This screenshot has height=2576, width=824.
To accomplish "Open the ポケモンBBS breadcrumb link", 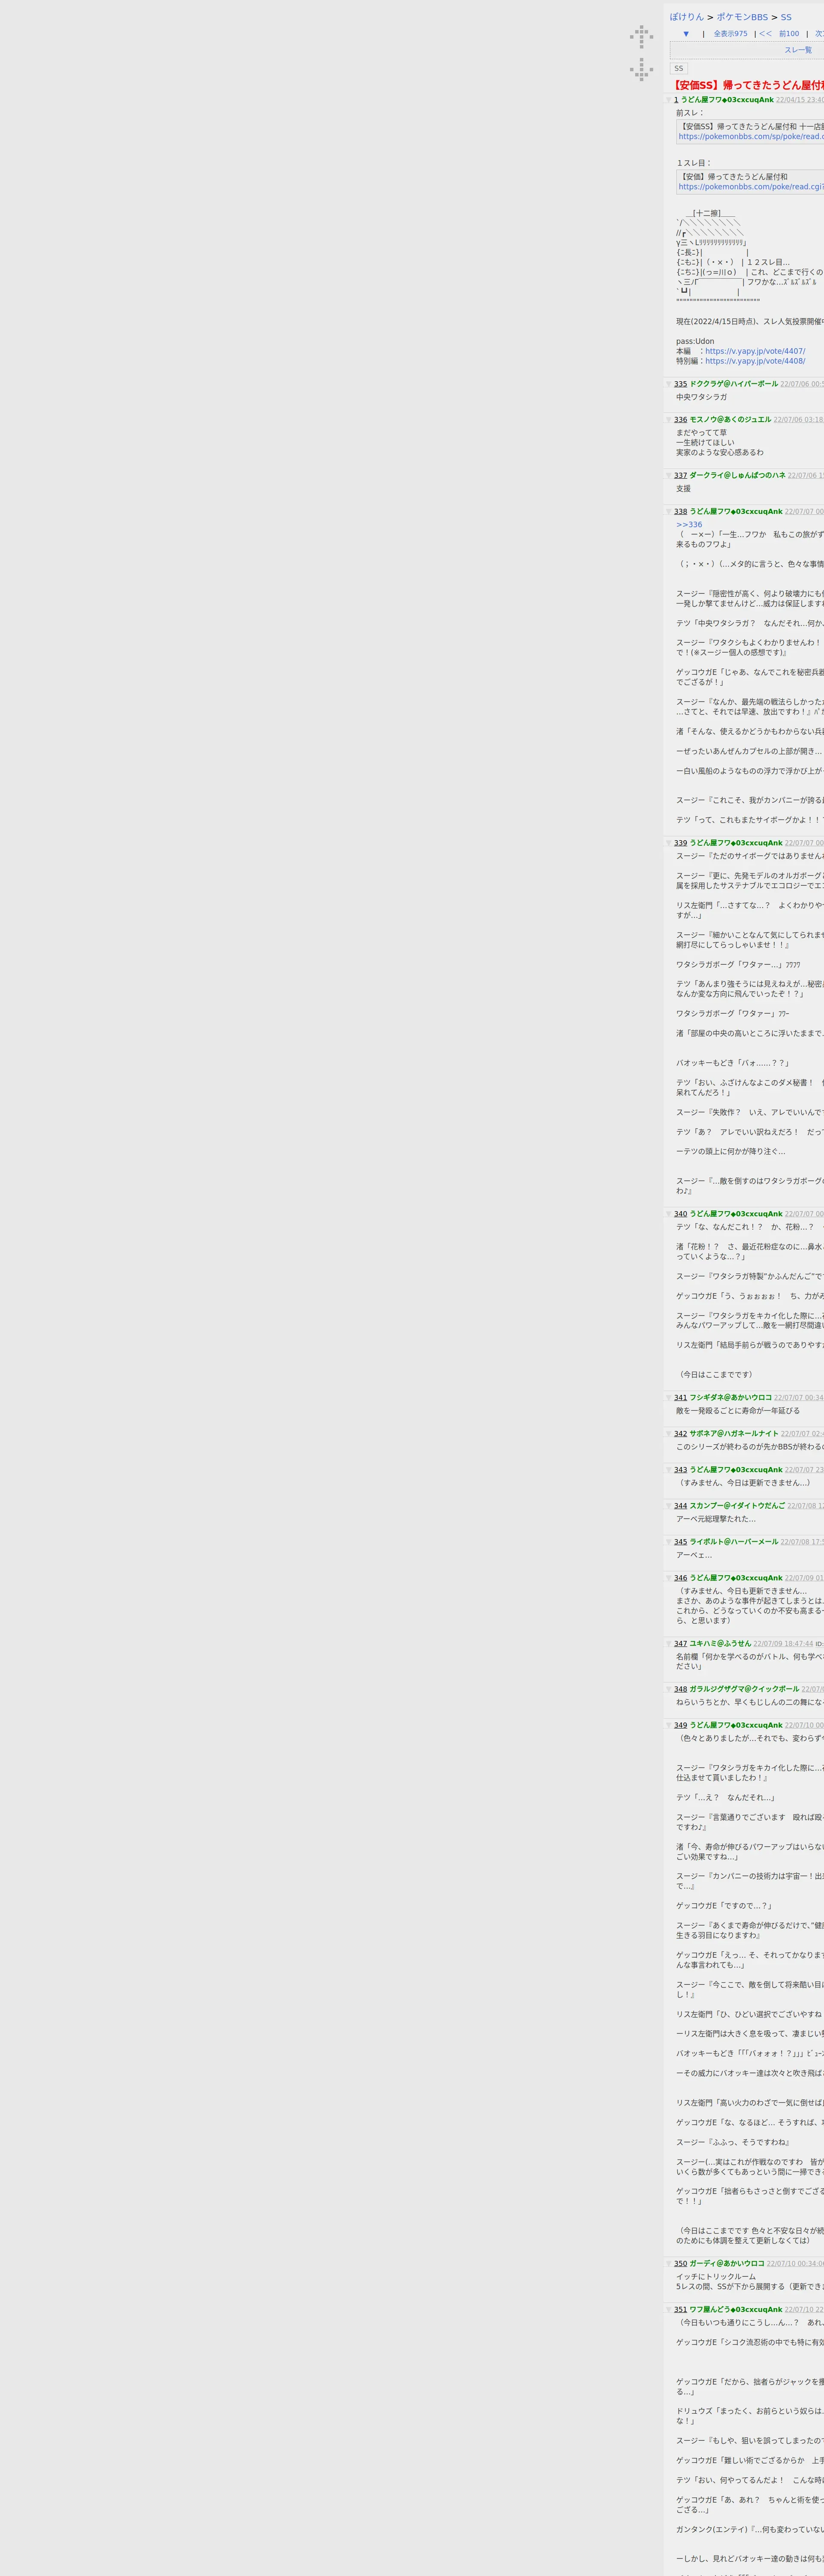I will coord(742,17).
